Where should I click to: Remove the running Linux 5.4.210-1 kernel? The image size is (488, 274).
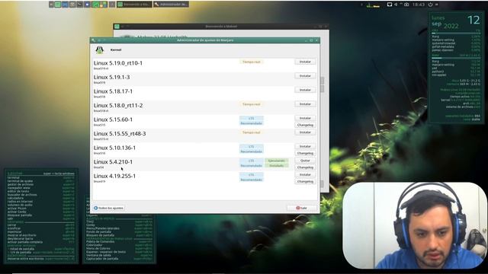coord(305,161)
